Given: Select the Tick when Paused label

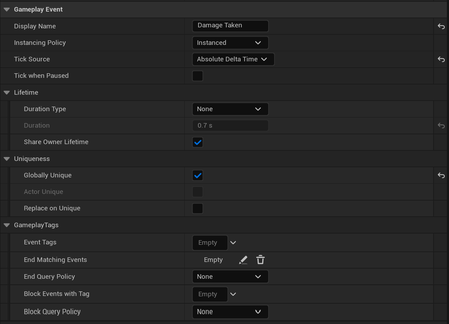Looking at the screenshot, I should pos(41,76).
